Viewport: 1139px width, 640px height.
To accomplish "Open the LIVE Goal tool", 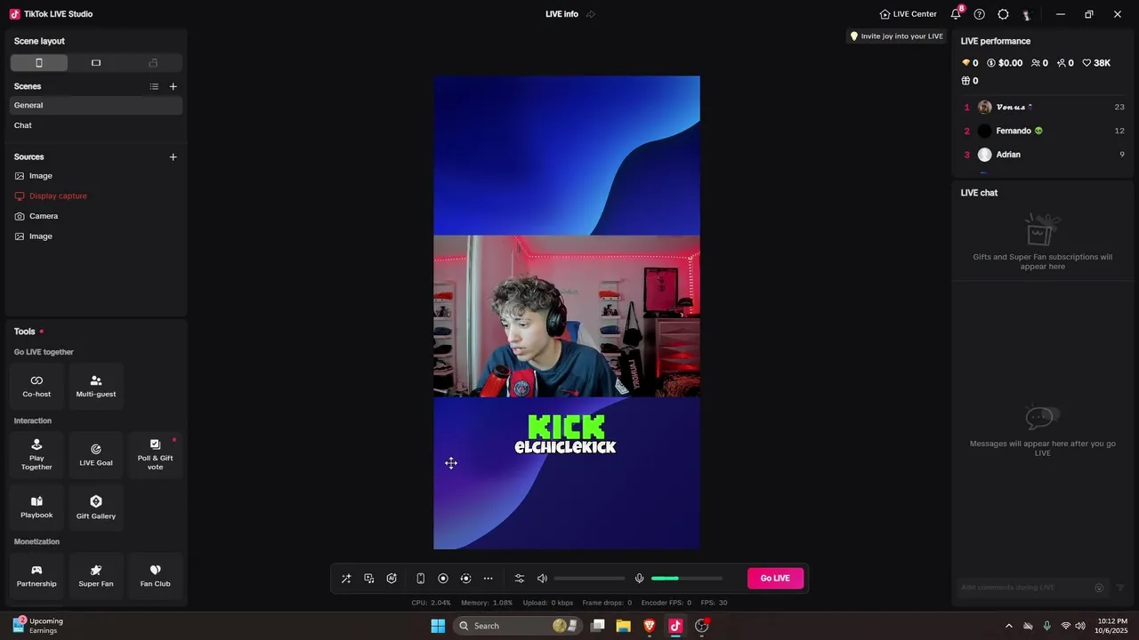I will click(96, 454).
